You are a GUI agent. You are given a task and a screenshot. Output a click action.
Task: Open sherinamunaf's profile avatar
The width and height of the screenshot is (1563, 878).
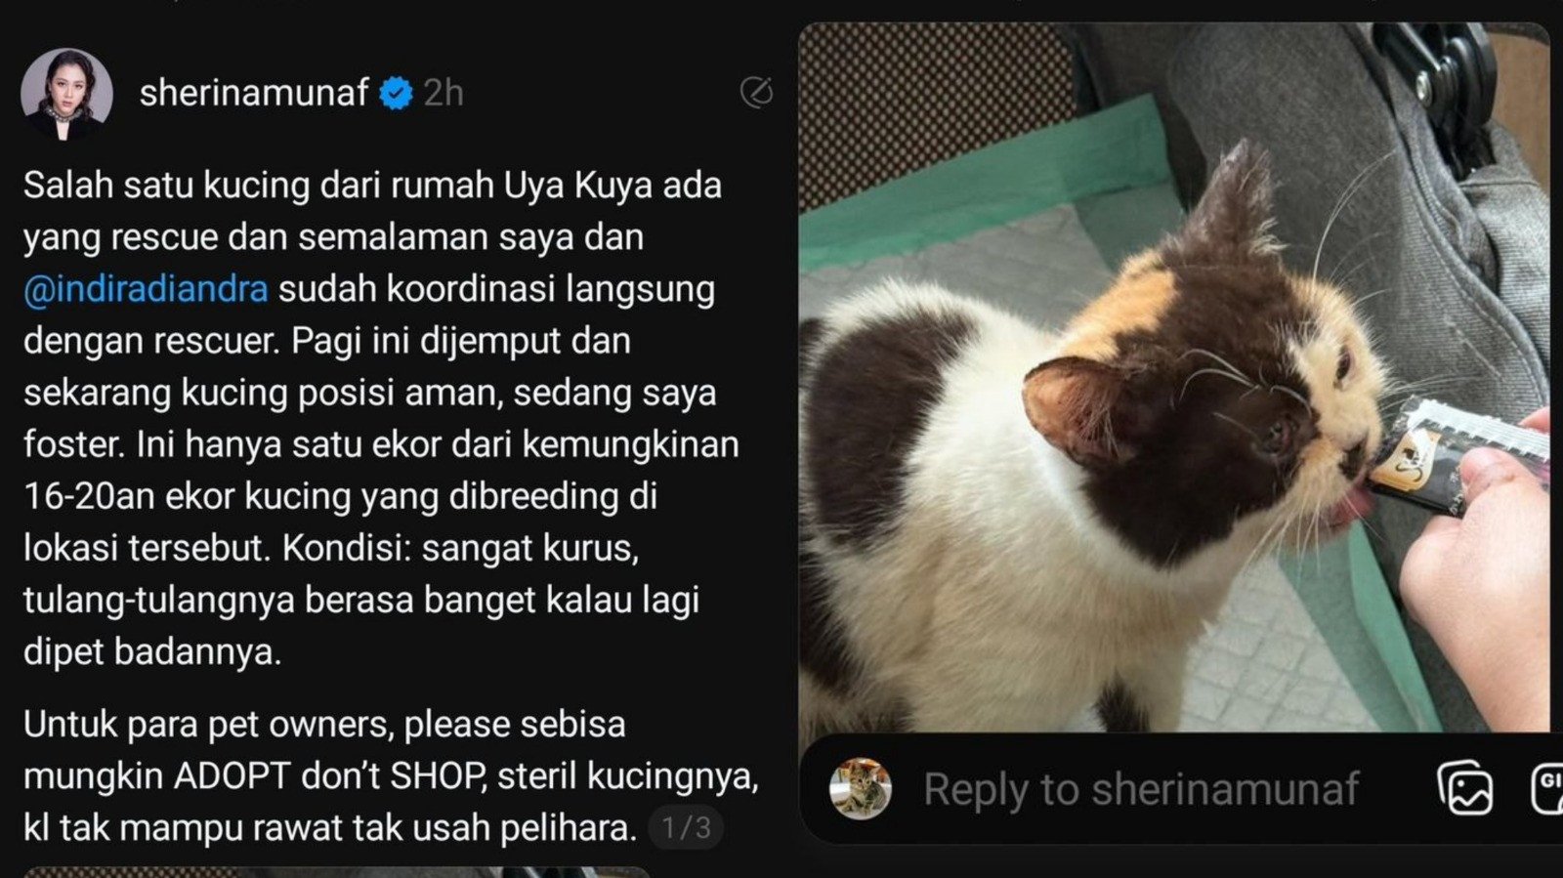click(x=66, y=94)
